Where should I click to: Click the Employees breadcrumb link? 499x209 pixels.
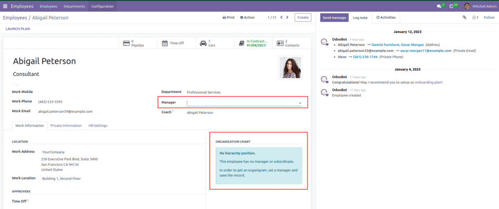pyautogui.click(x=15, y=18)
